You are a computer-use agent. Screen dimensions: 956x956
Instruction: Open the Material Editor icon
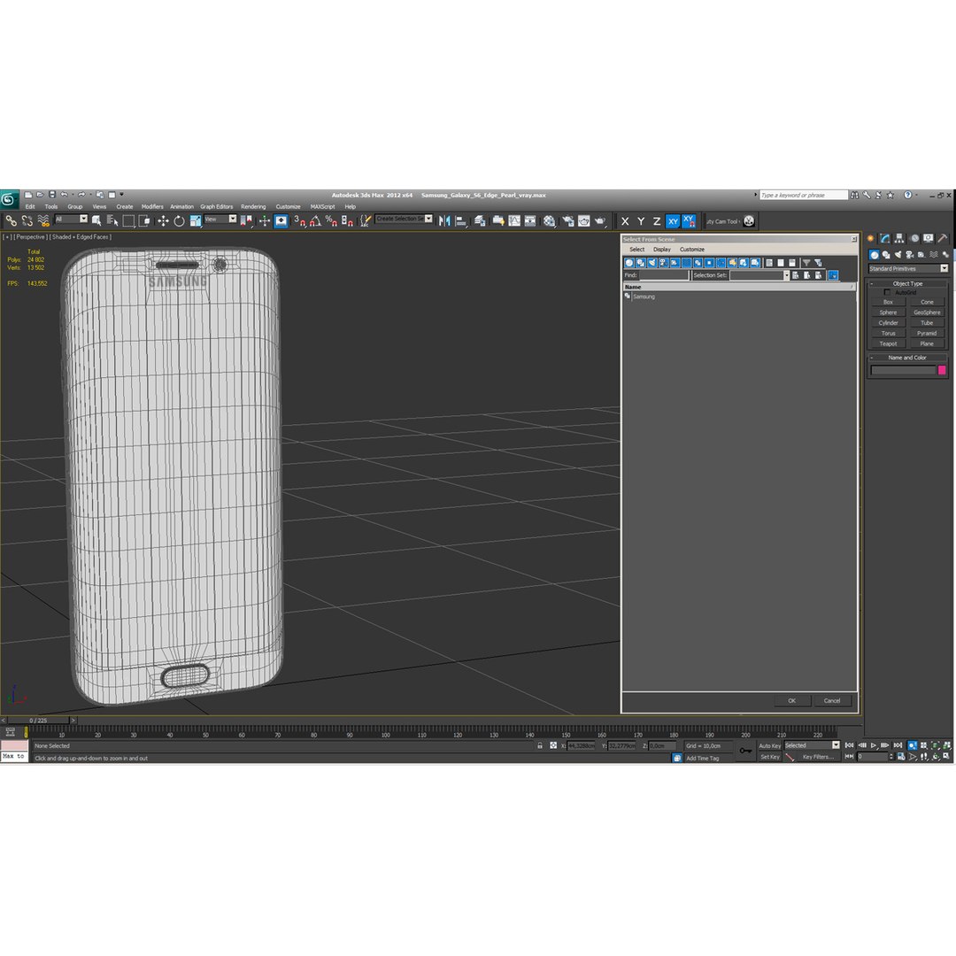point(550,220)
